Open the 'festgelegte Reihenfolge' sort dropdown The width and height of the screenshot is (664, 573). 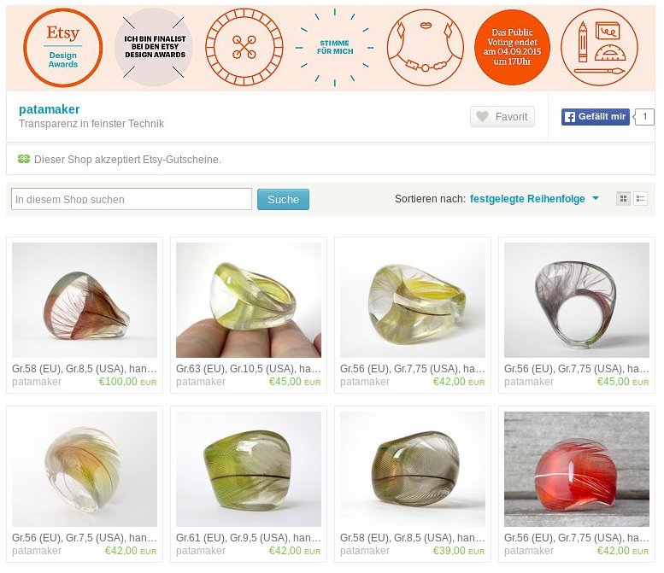(x=527, y=199)
